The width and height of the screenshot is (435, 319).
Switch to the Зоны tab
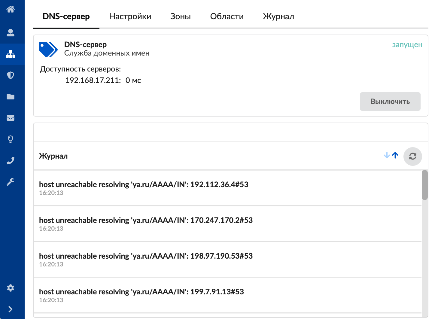(x=181, y=17)
